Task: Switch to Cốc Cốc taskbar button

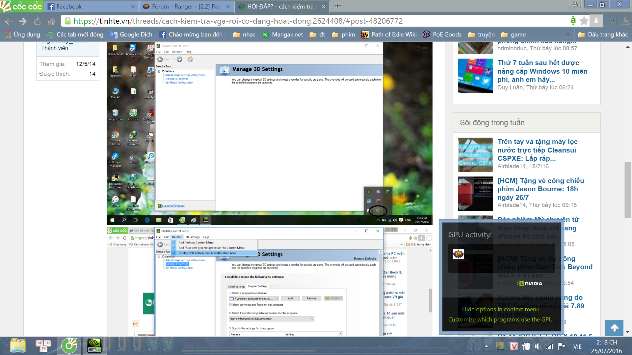Action: [69, 346]
